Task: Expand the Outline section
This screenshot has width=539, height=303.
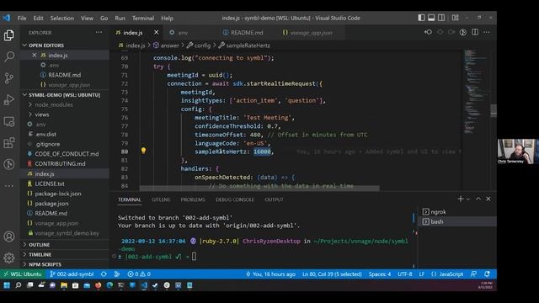Action: pos(65,245)
